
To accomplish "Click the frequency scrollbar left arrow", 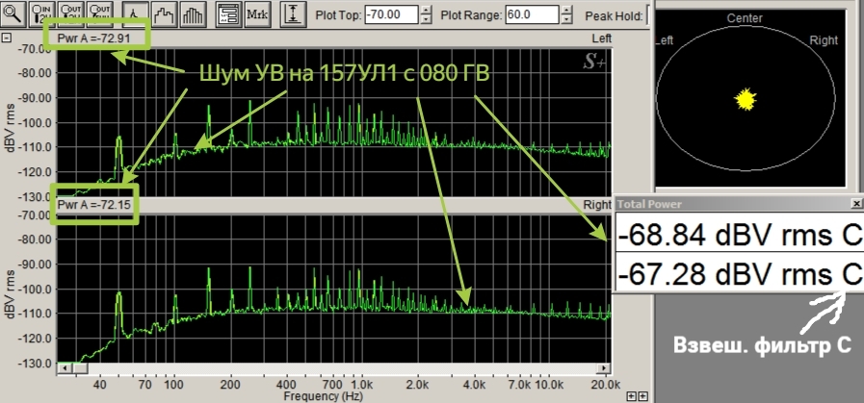I will tap(65, 367).
